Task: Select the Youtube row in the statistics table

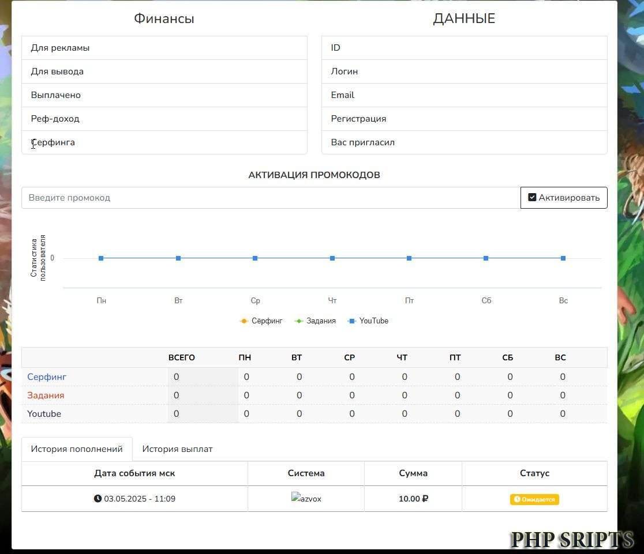Action: point(44,413)
